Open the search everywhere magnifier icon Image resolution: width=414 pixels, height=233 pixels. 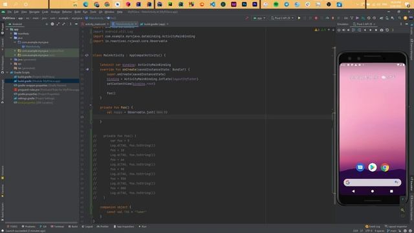tap(400, 18)
